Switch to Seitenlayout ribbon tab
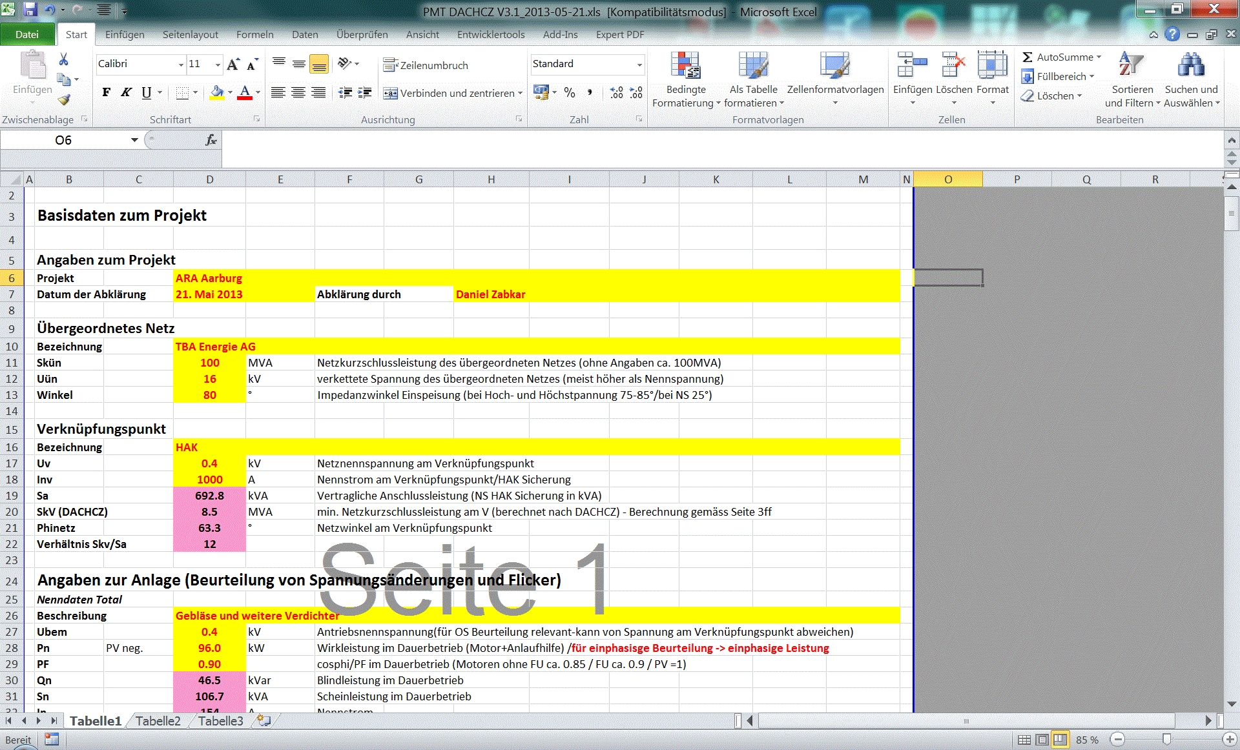This screenshot has height=750, width=1240. click(x=190, y=34)
